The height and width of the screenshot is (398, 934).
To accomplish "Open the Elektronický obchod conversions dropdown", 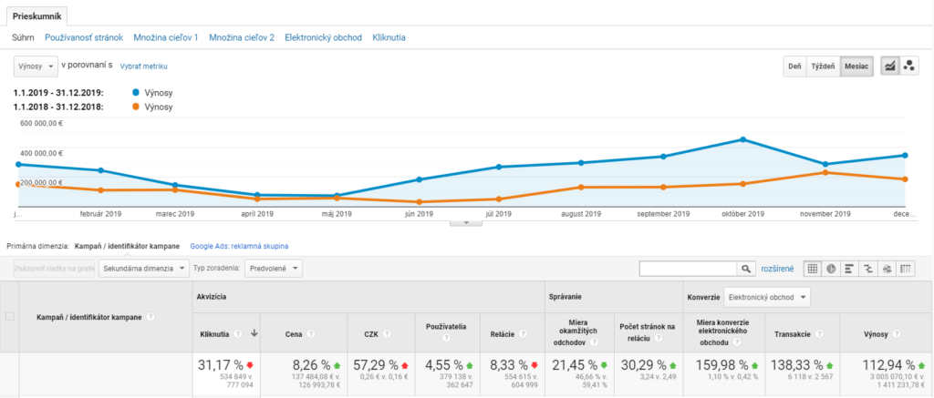I will tap(767, 298).
